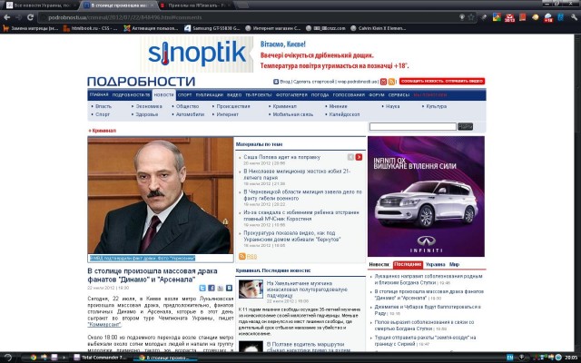Open the Власть news category

[x=103, y=106]
